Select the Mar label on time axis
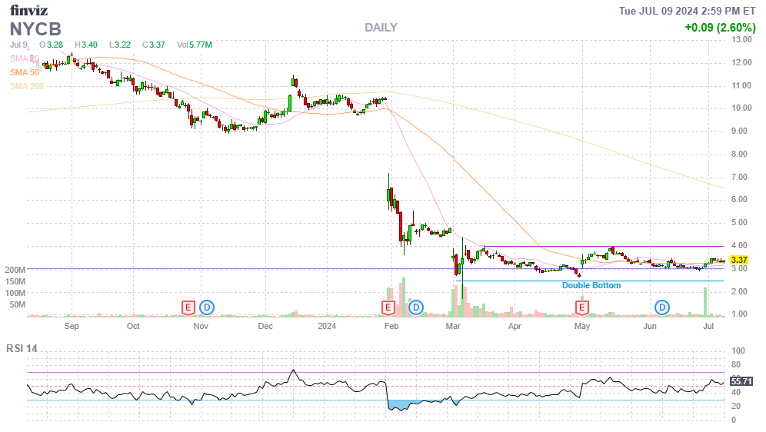 pos(453,326)
